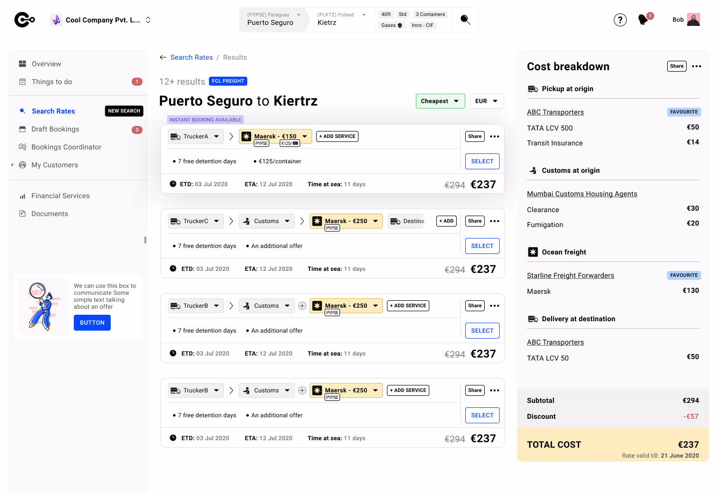This screenshot has height=492, width=718.
Task: Open the Mumbai Customs Housing Agents link
Action: point(582,194)
